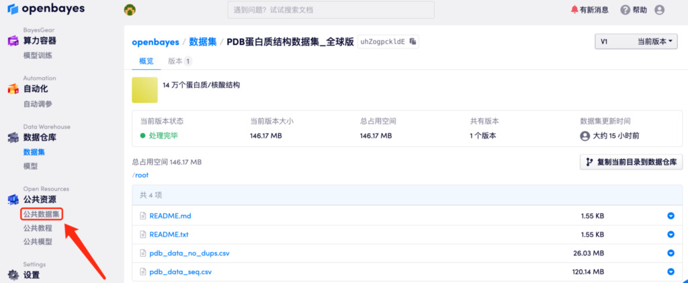The image size is (688, 283).
Task: Click the updater avatar next to 大约 15 小时前
Action: coord(585,136)
